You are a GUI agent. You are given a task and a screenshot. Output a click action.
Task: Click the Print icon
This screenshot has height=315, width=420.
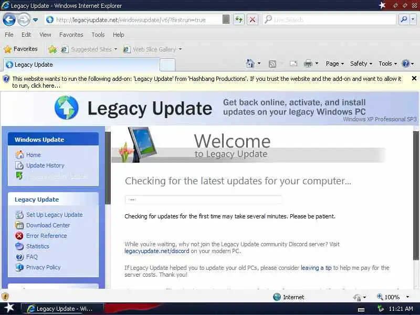308,64
